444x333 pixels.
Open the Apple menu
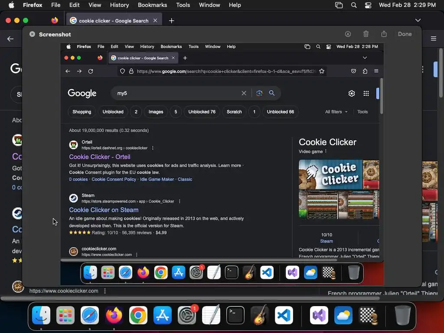point(11,5)
